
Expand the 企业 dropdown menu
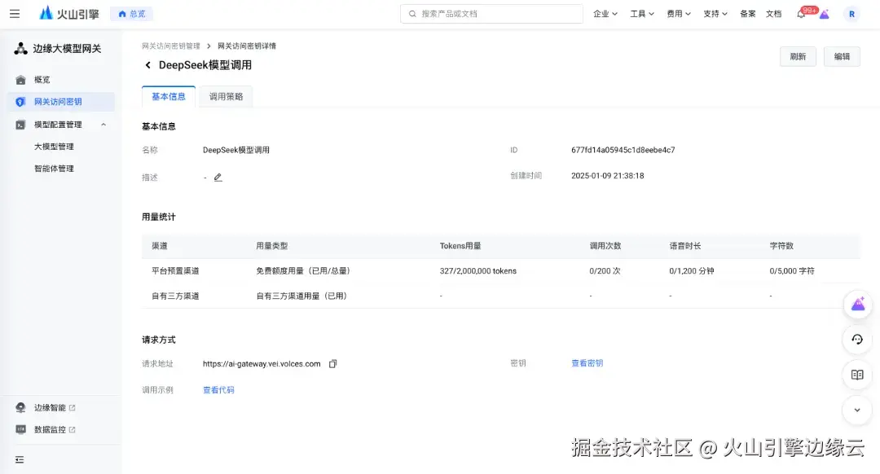pos(605,14)
